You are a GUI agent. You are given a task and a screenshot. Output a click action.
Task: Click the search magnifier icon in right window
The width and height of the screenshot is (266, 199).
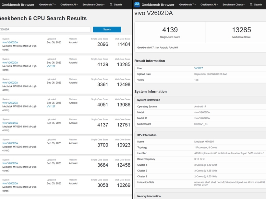click(x=251, y=5)
